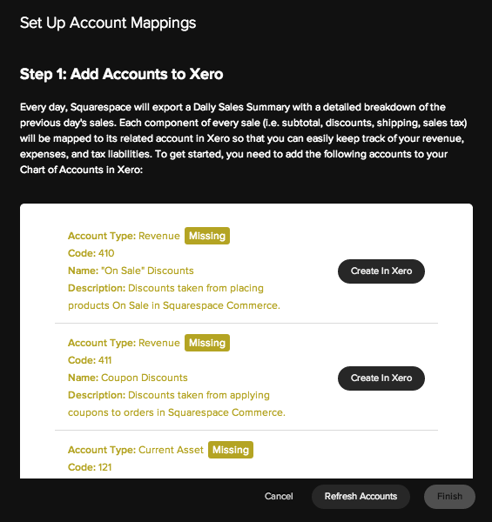Click the Missing badge for code 410
Image resolution: width=492 pixels, height=522 pixels.
tap(207, 236)
